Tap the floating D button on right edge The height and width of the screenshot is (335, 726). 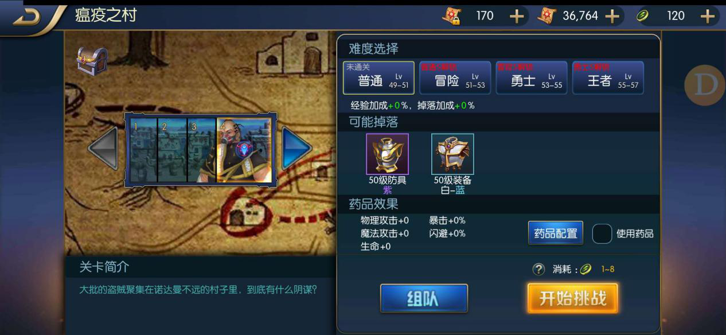coord(705,85)
